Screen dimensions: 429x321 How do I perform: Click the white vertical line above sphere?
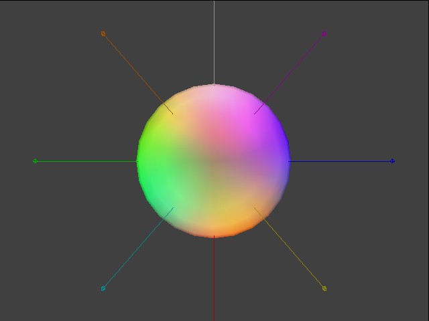point(214,40)
